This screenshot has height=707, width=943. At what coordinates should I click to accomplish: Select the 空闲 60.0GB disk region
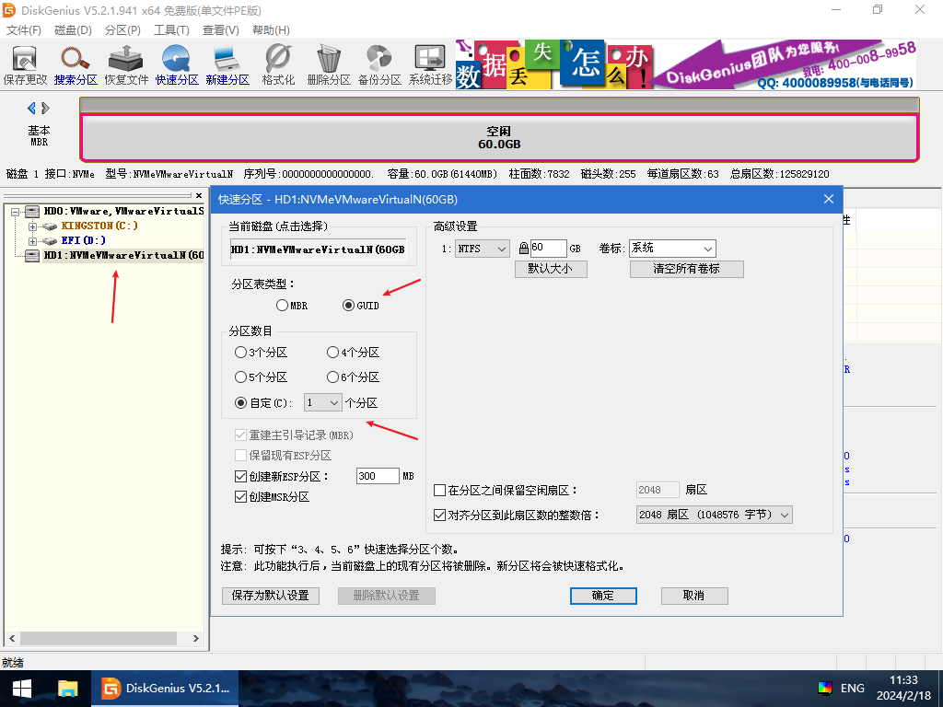pyautogui.click(x=498, y=138)
